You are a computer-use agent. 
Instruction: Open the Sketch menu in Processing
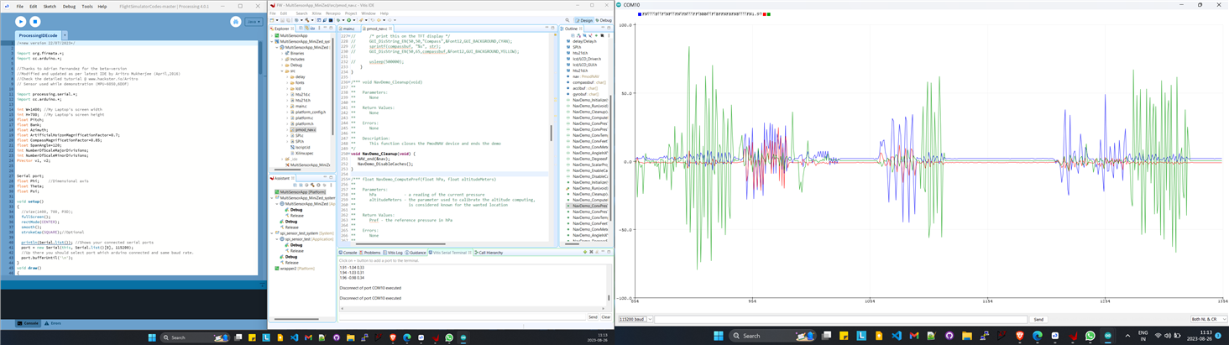pos(50,6)
